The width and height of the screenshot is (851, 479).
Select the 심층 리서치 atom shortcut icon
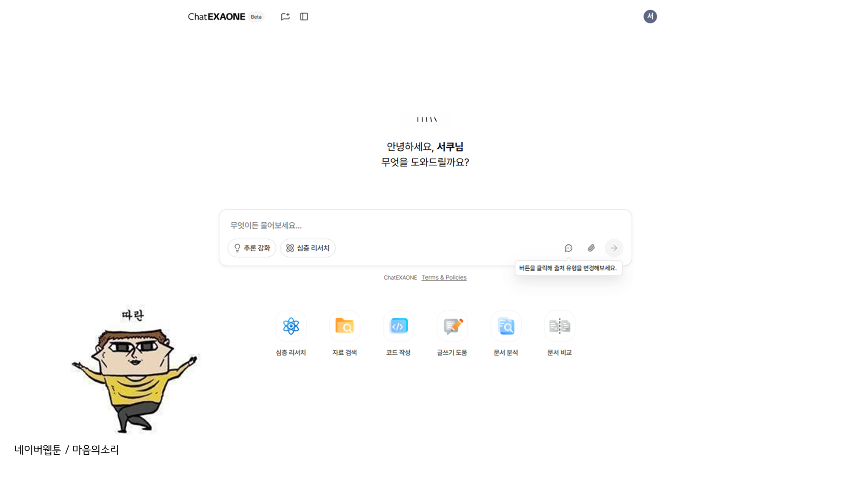[x=291, y=326]
